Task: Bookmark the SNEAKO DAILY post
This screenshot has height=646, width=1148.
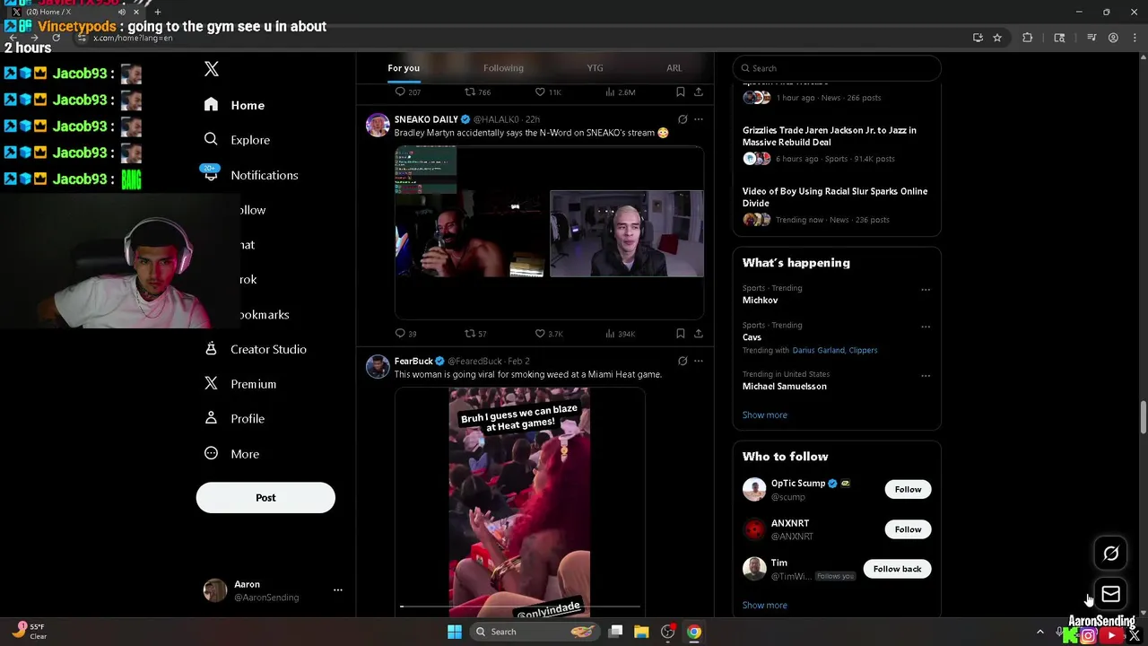Action: pos(681,334)
